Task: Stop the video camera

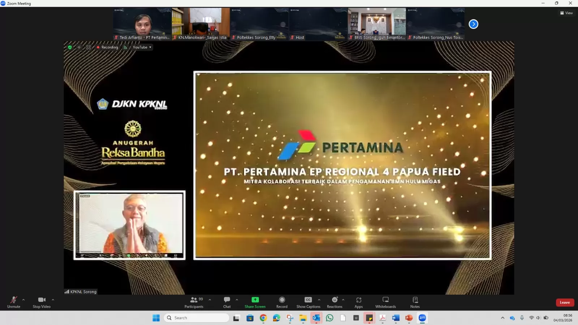Action: 42,302
